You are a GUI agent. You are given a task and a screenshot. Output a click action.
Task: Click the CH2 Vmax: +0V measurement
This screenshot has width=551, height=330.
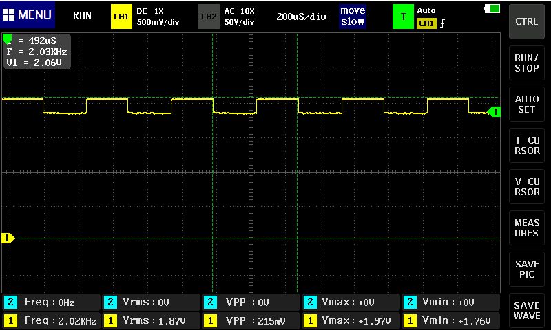[351, 302]
